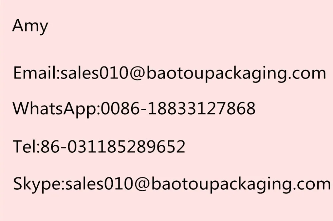The width and height of the screenshot is (333, 221).
Task: Click "031185289652" in the Tel line
Action: click(x=127, y=146)
